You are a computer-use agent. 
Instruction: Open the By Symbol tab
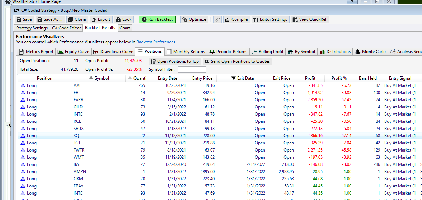coord(301,52)
